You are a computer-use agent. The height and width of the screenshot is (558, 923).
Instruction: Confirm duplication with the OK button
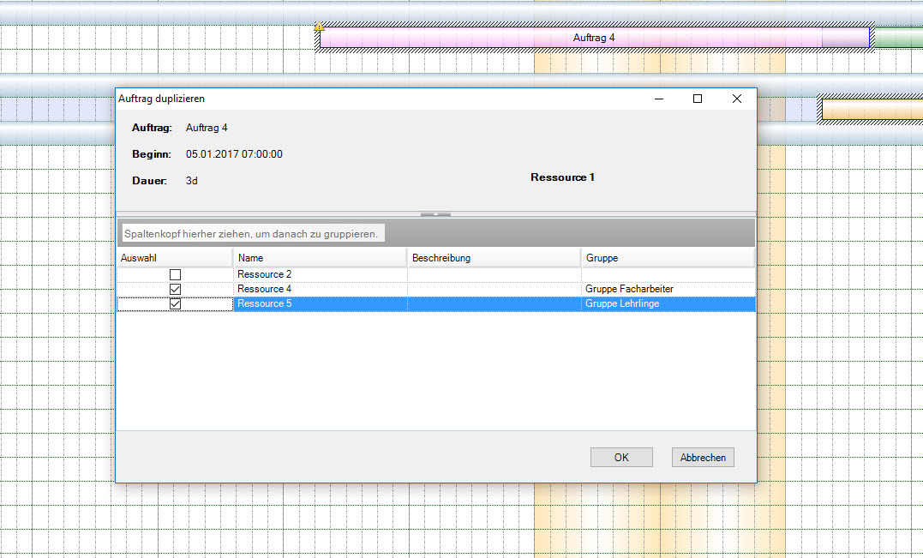click(x=621, y=458)
